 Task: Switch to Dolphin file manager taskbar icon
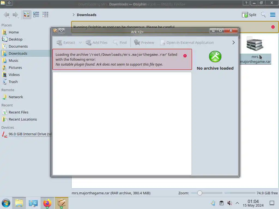point(19,203)
